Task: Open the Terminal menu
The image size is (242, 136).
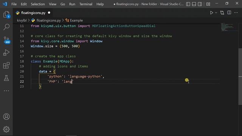Action: (86, 4)
